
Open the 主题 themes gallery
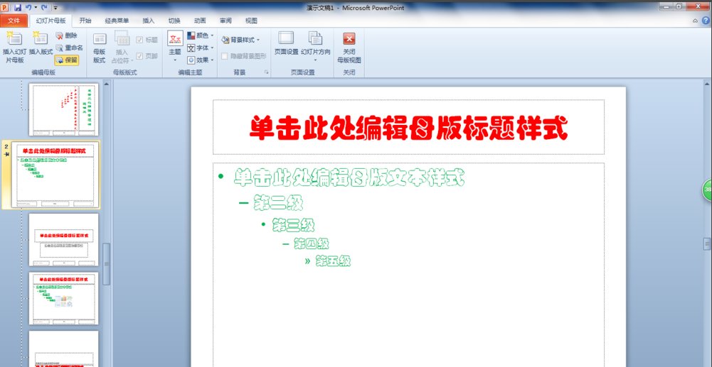click(175, 47)
